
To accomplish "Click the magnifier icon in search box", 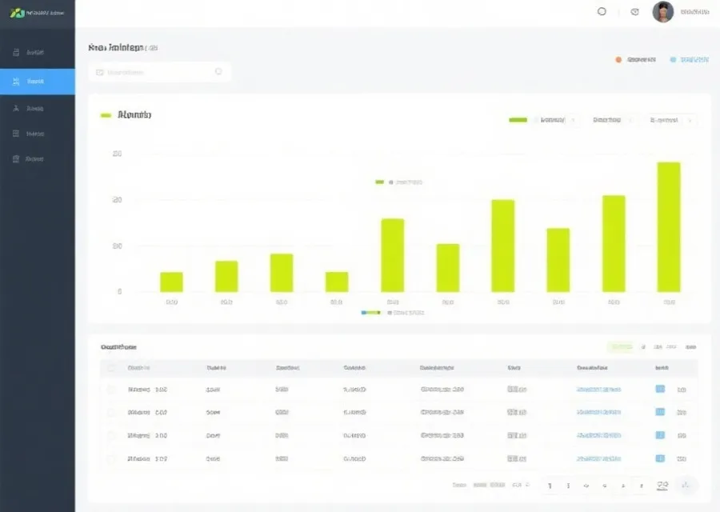I will (x=218, y=72).
